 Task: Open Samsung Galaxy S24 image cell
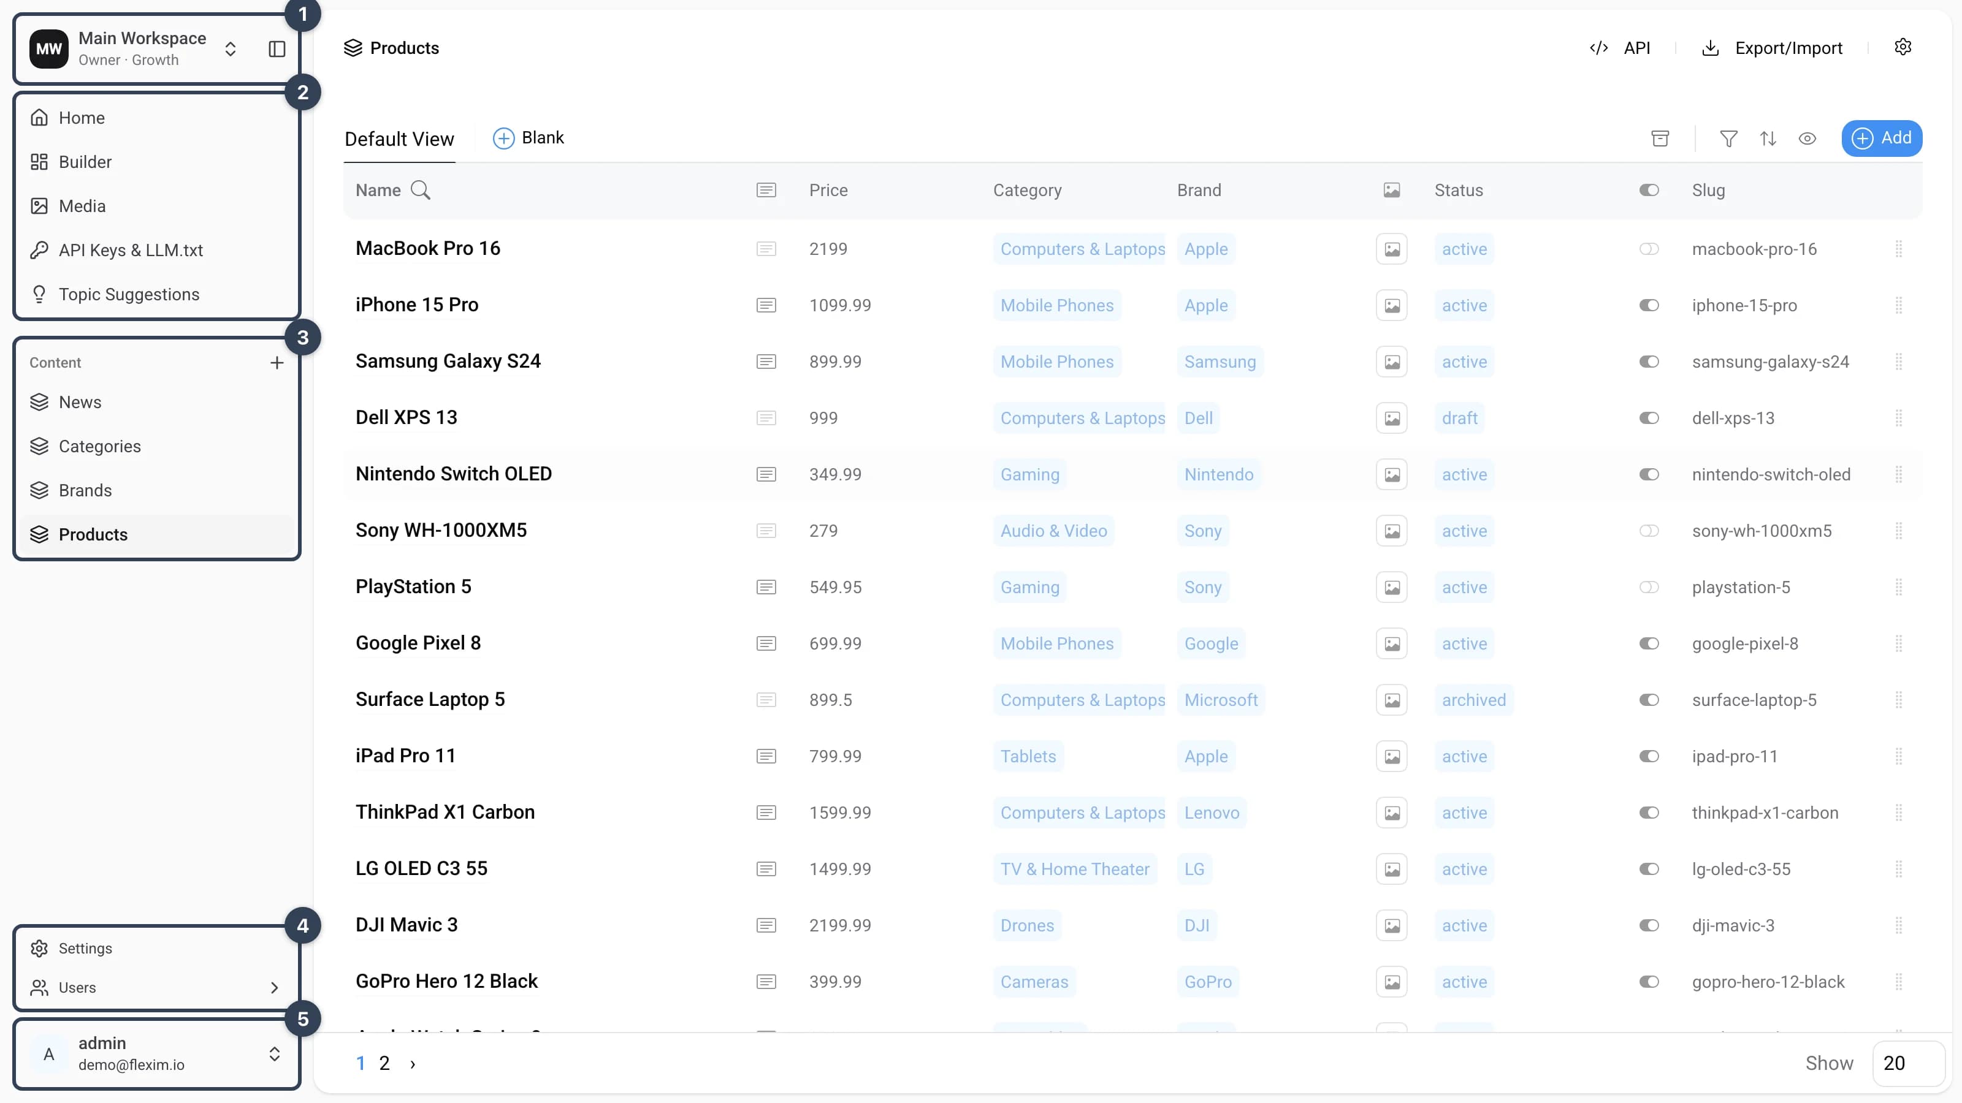(1392, 362)
